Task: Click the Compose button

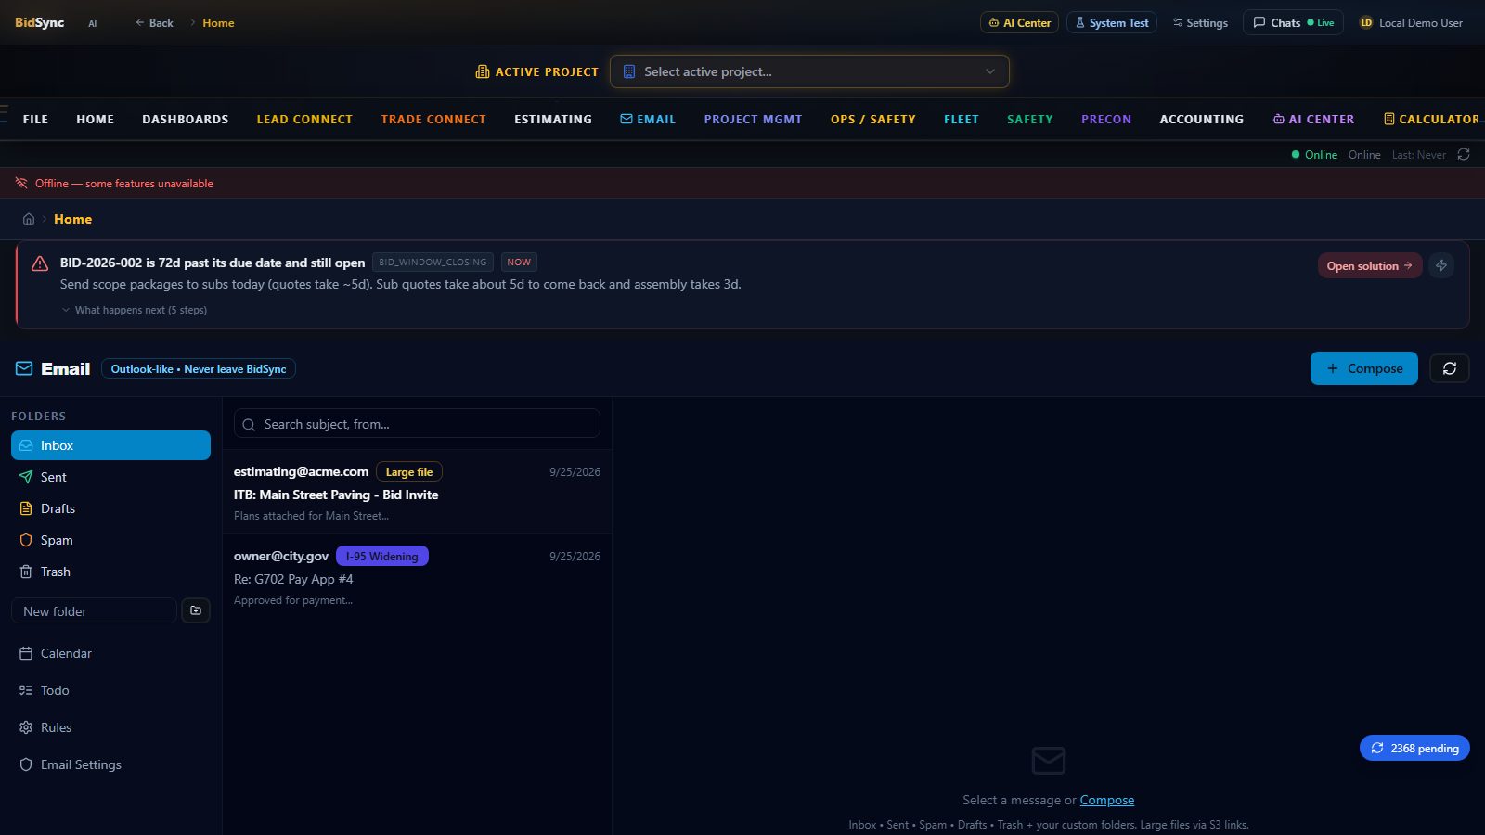Action: point(1363,368)
